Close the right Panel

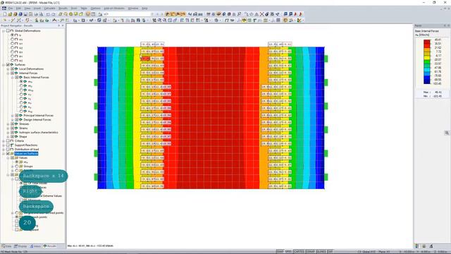click(448, 25)
